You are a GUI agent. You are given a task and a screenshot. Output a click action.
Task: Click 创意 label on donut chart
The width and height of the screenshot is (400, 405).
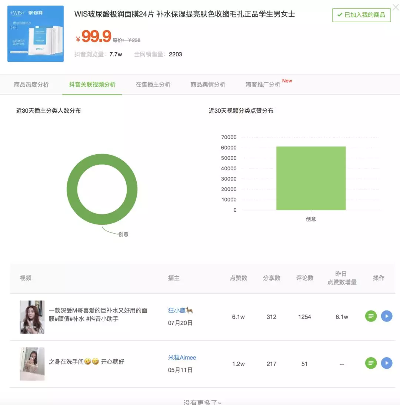[123, 234]
